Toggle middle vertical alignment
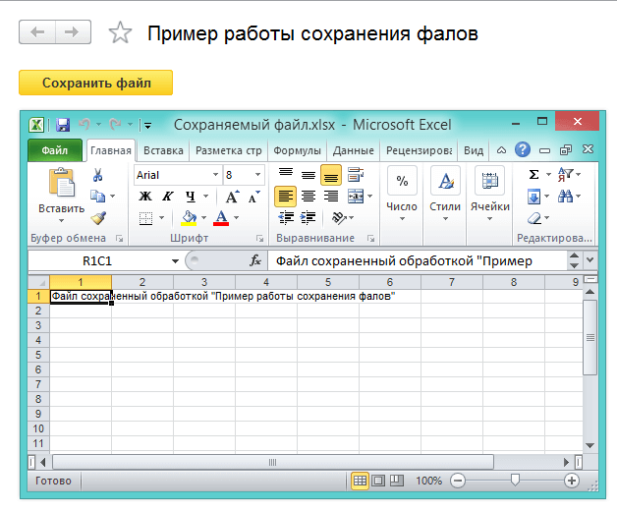The width and height of the screenshot is (617, 511). tap(308, 175)
